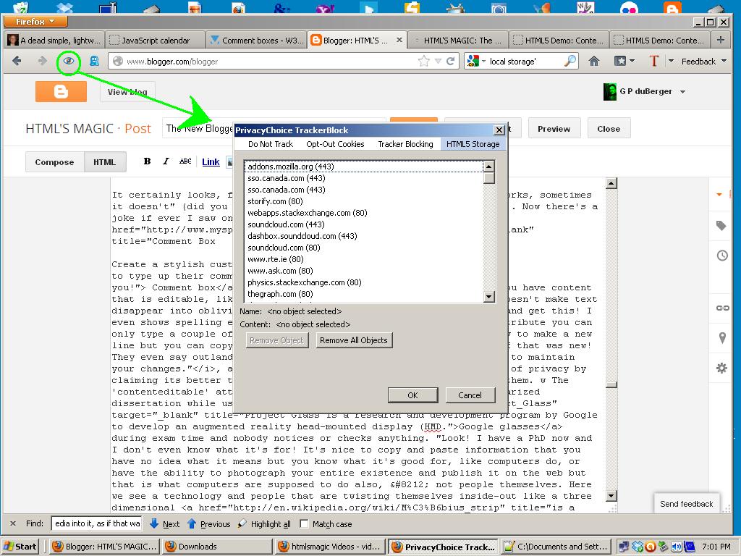Expand the G P duBerger account dropdown

(682, 92)
